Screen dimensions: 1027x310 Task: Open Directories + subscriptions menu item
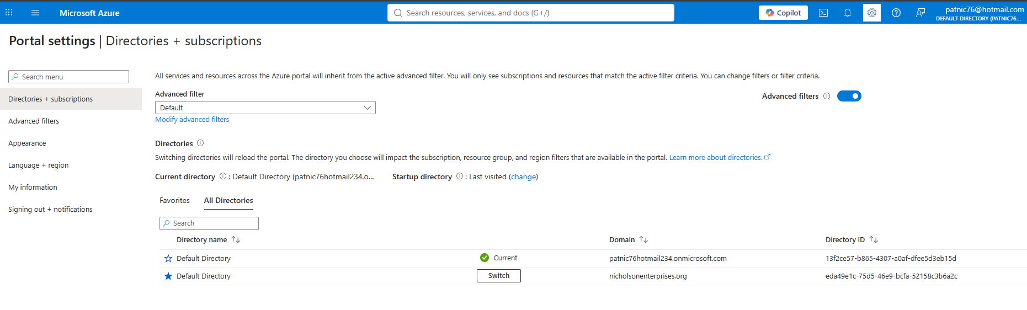(x=71, y=99)
